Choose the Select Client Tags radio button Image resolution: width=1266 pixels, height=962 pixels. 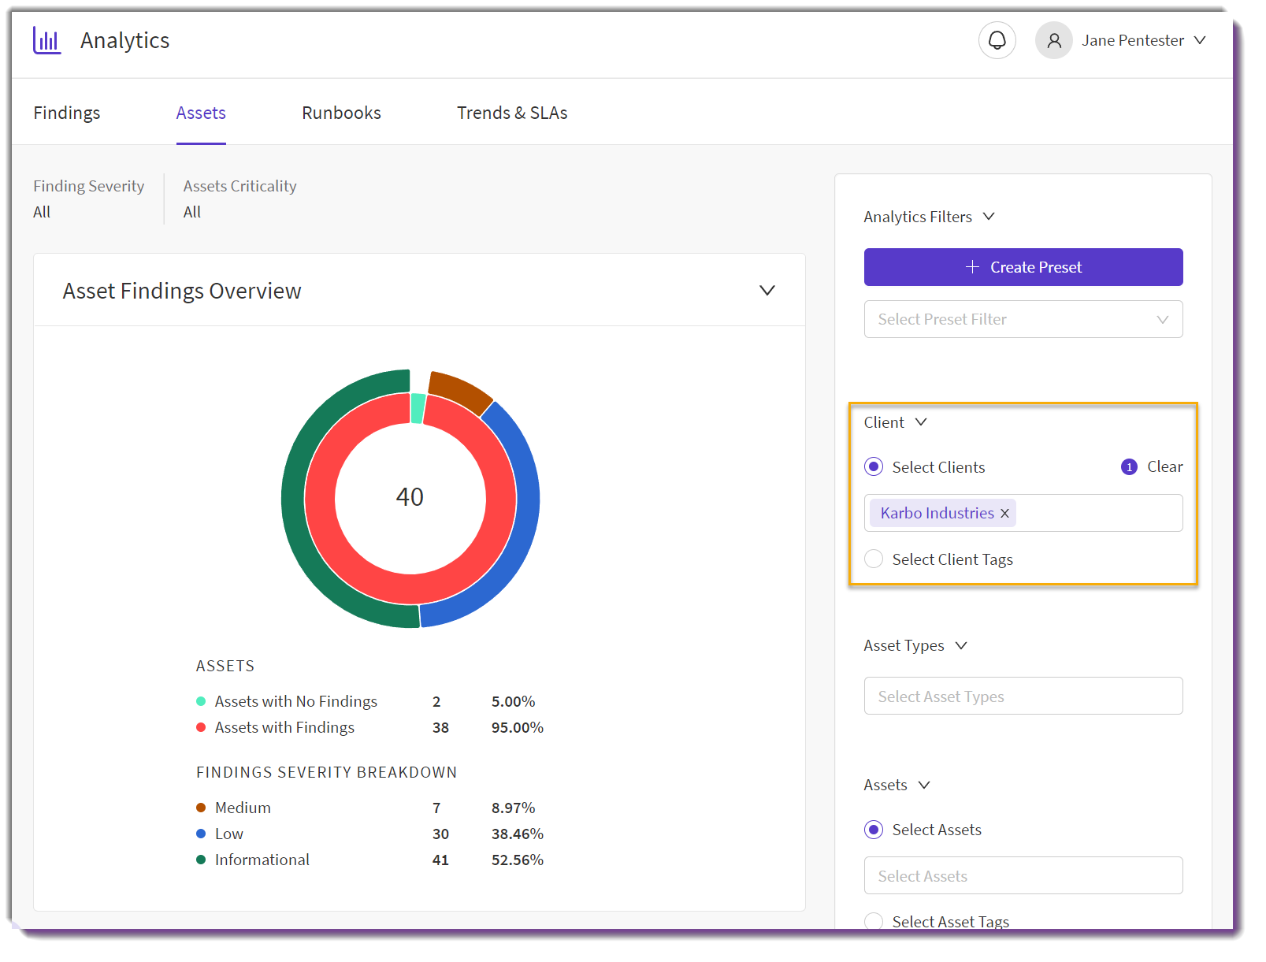tap(874, 559)
